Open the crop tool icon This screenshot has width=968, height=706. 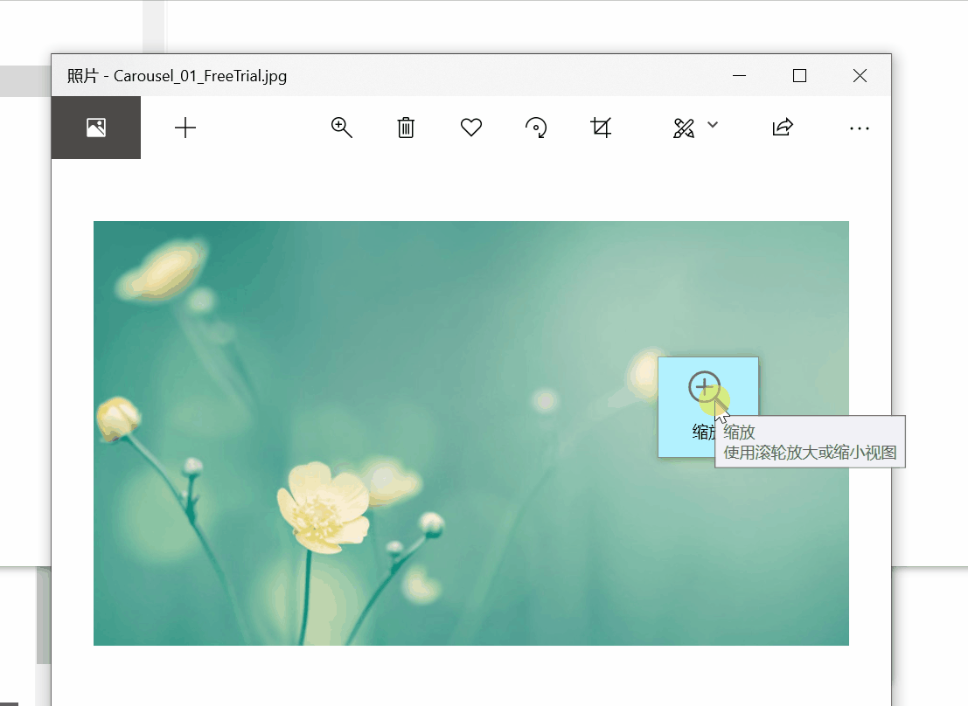[x=601, y=128]
